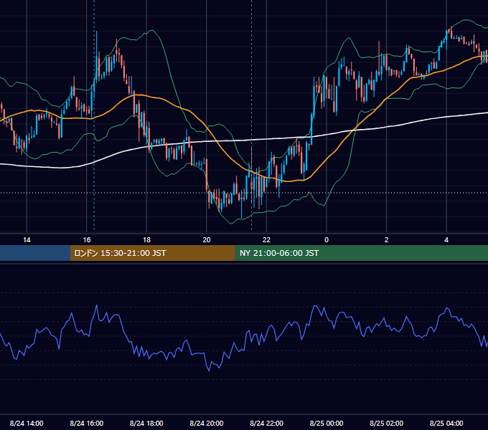This screenshot has height=430, width=488.
Task: Click the '16' hour label on chart axis
Action: 87,240
